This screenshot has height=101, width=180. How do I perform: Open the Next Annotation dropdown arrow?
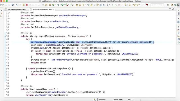(x=128, y=5)
